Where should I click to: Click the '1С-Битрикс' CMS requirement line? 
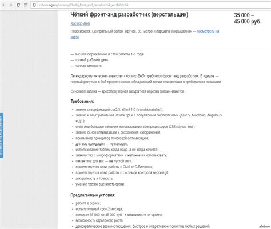[x=114, y=167]
